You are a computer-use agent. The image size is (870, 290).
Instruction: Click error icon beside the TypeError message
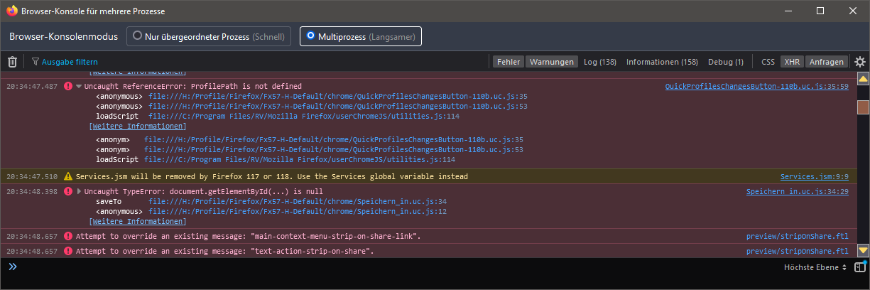pyautogui.click(x=68, y=192)
